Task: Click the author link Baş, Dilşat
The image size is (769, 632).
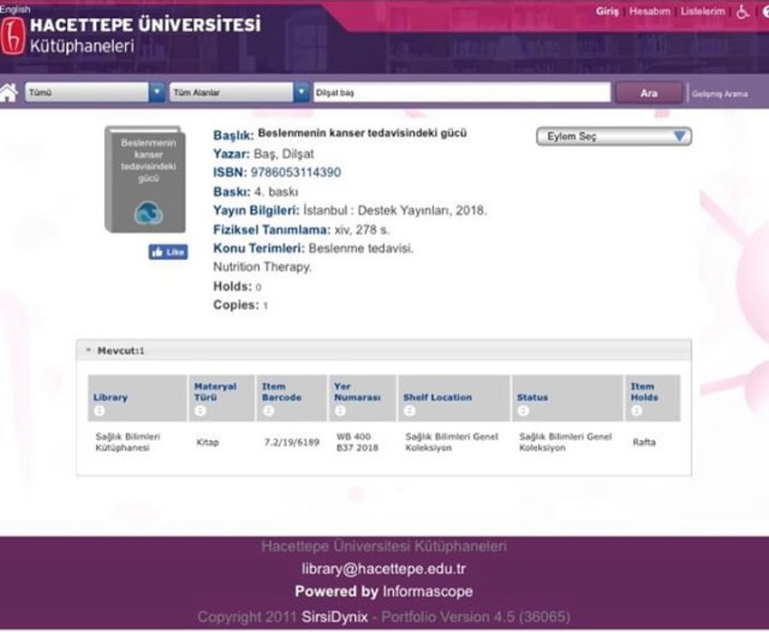Action: 284,154
